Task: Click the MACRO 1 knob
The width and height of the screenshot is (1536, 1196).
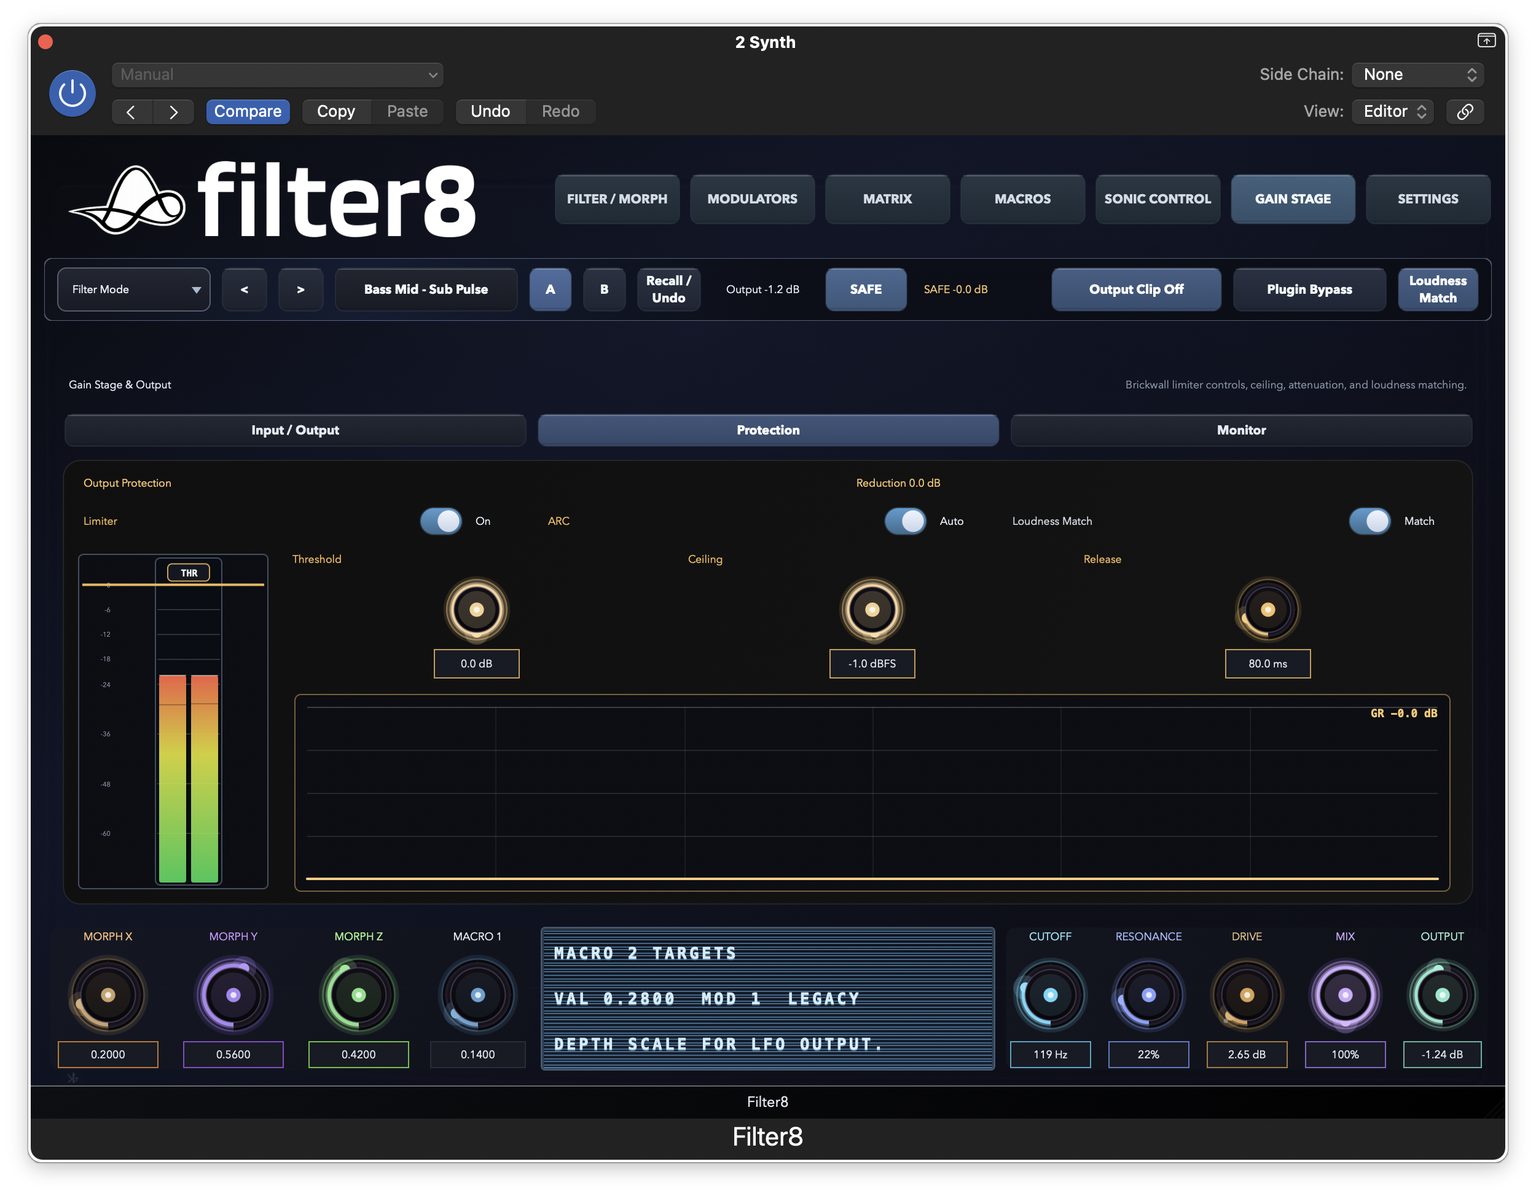Action: pos(477,995)
